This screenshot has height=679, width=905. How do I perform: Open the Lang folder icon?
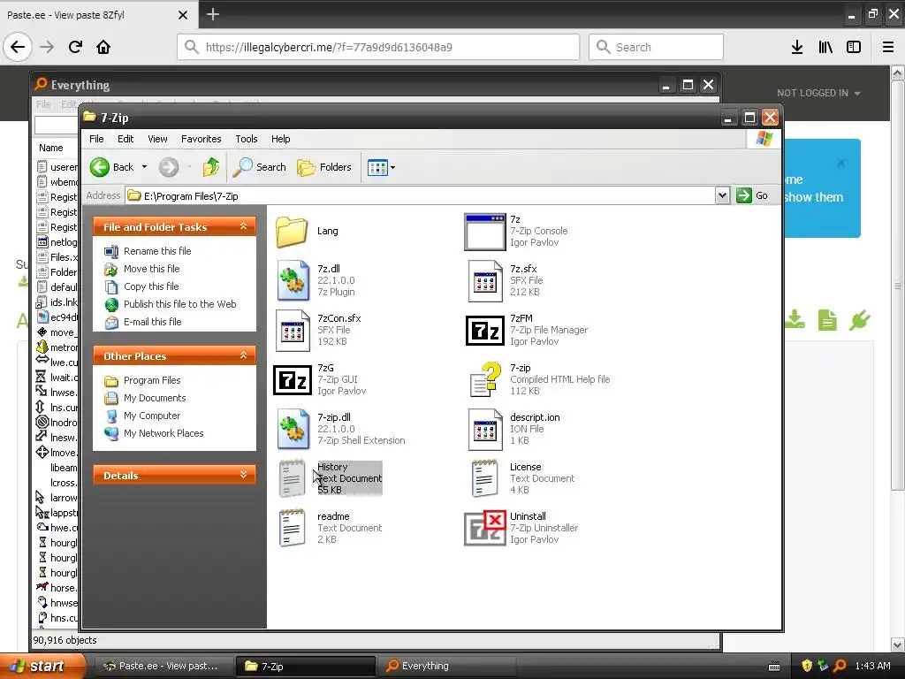pos(292,232)
